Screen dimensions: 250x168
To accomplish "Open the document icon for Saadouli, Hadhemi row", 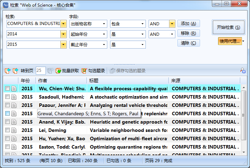I will tap(14, 97).
